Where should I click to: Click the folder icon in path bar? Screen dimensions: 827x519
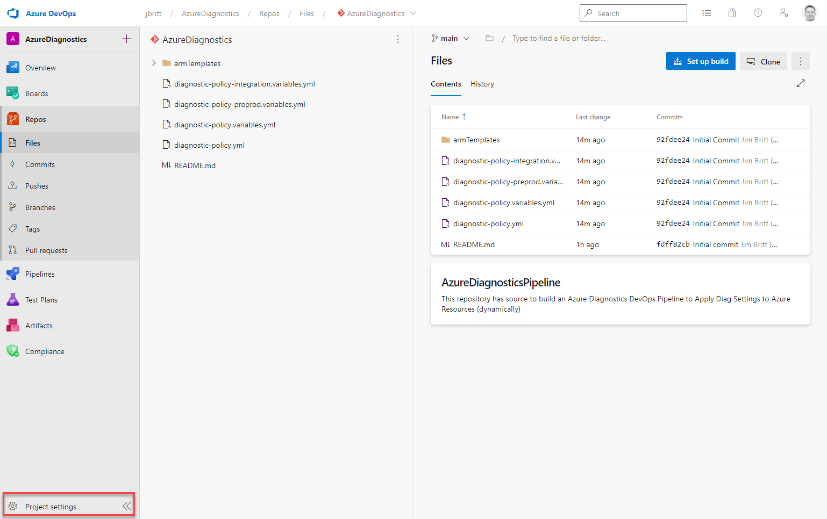point(489,38)
